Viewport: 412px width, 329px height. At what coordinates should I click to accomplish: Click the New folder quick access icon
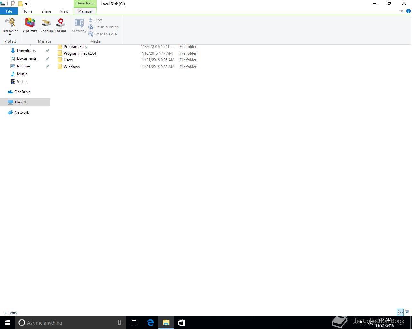20,4
